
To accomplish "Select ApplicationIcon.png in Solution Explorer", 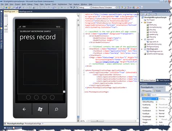I will (x=154, y=44).
